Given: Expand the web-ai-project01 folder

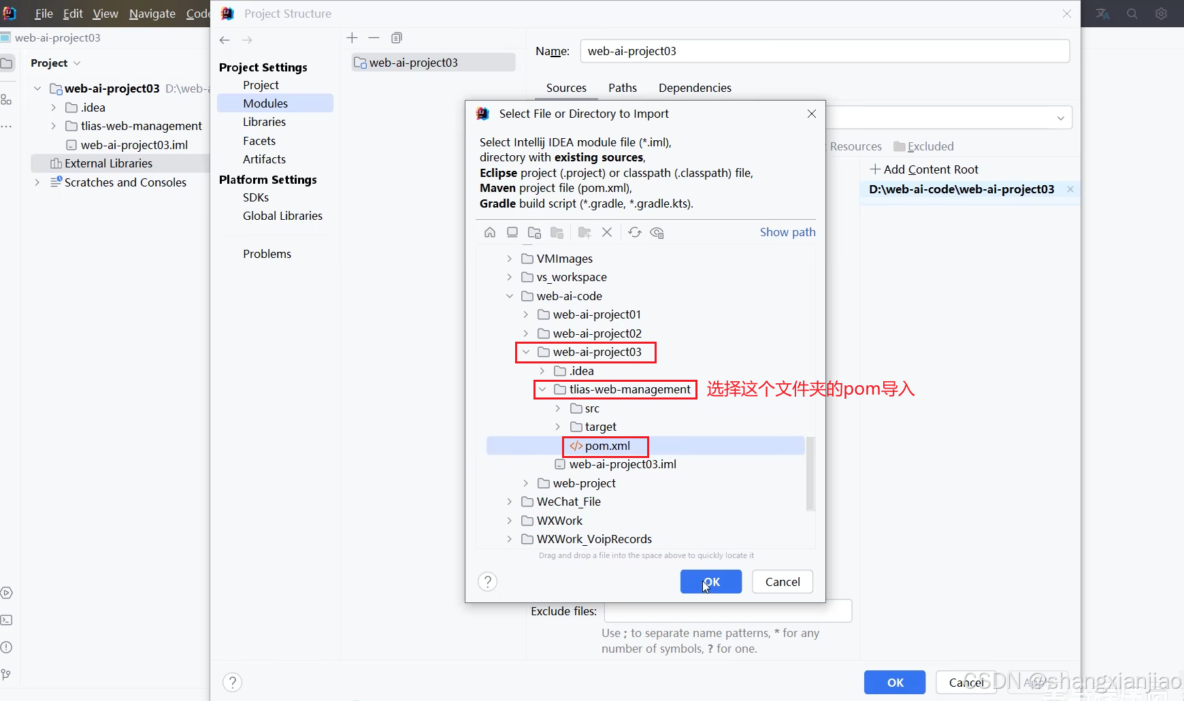Looking at the screenshot, I should pyautogui.click(x=525, y=314).
